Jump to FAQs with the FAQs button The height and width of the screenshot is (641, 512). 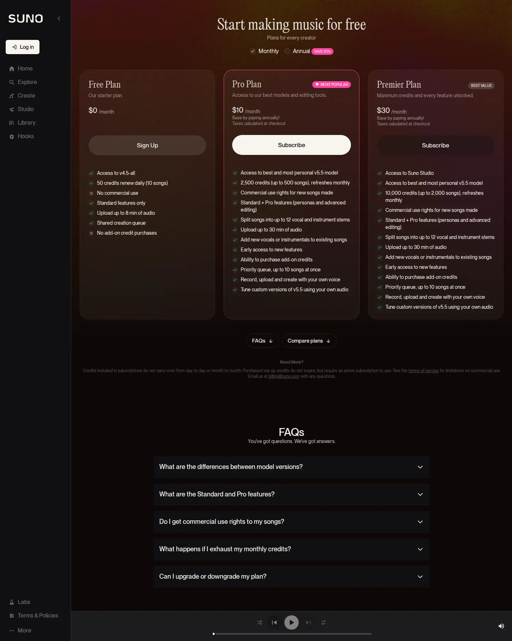262,341
